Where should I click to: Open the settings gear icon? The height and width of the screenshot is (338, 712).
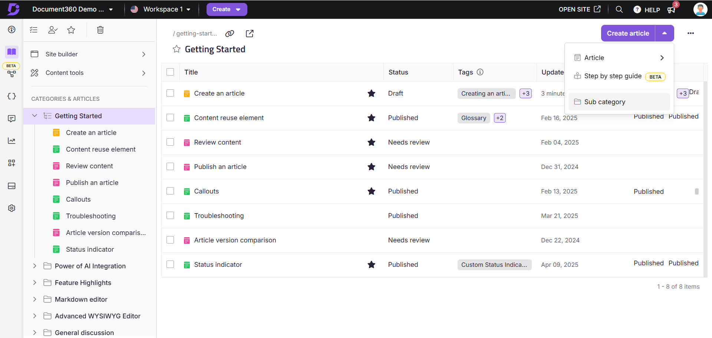11,208
